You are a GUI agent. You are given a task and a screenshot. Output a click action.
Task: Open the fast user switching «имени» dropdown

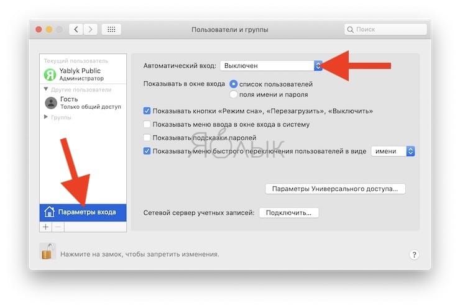coord(393,152)
